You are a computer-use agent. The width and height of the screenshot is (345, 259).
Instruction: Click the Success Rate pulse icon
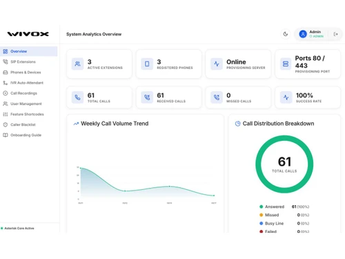pos(286,97)
